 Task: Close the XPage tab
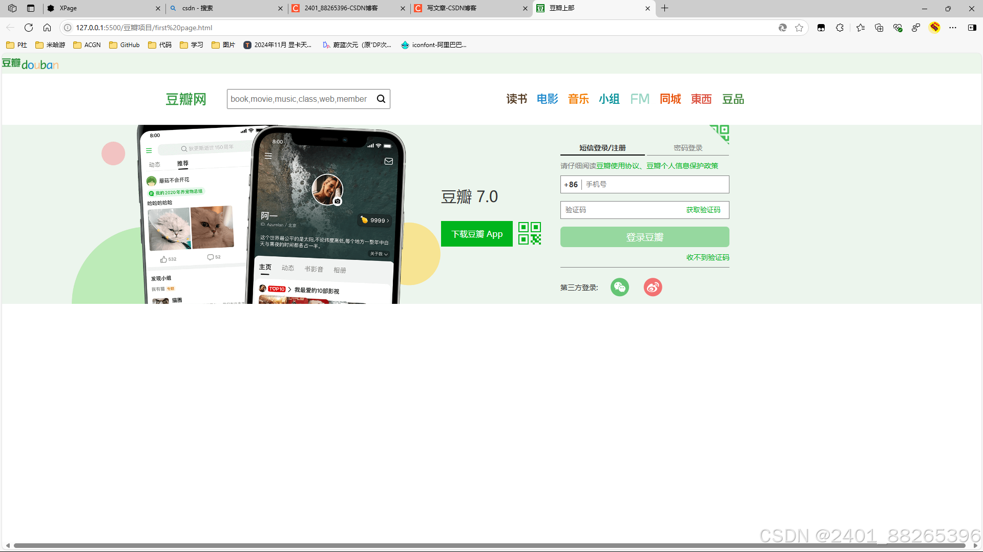(158, 8)
